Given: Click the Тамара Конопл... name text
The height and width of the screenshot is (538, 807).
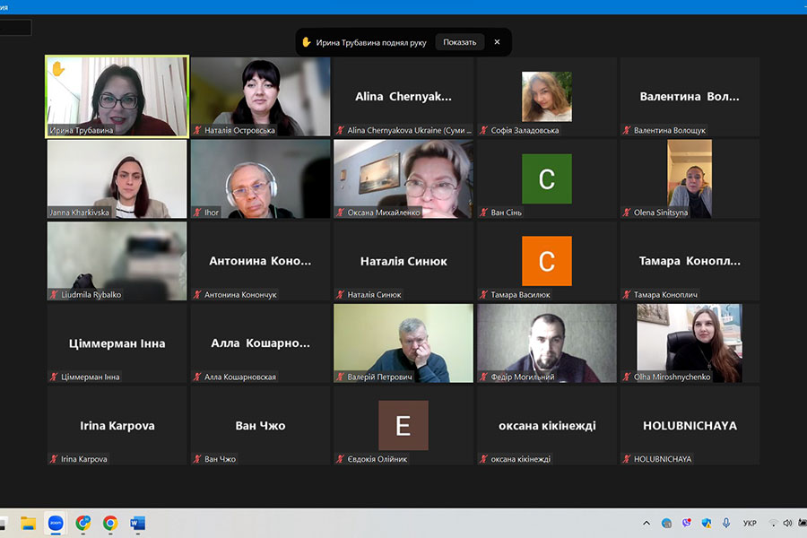Looking at the screenshot, I should 690,261.
